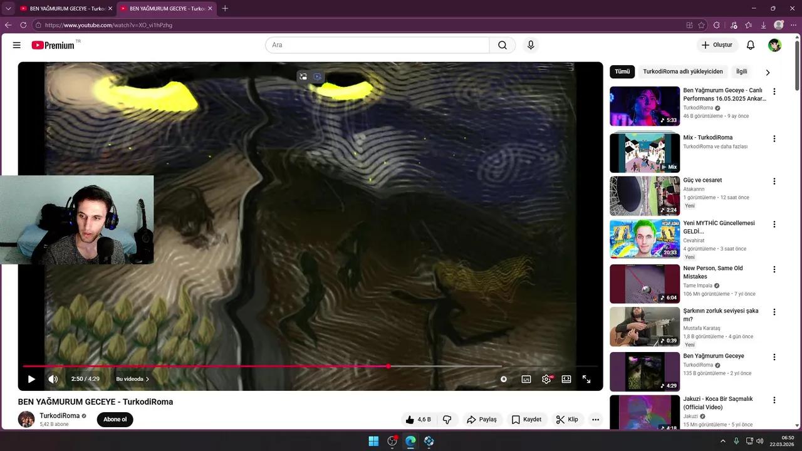Image resolution: width=802 pixels, height=451 pixels.
Task: Open options for Ben Yağmurum Geceye Canlı Performans
Action: [x=774, y=91]
